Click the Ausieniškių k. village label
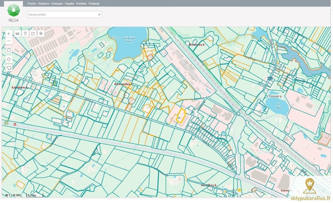The width and height of the screenshot is (333, 203). (123, 84)
